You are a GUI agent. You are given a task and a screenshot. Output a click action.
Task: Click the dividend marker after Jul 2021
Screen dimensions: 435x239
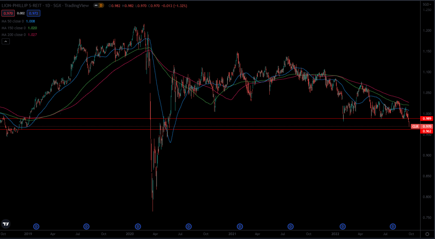tap(291, 227)
